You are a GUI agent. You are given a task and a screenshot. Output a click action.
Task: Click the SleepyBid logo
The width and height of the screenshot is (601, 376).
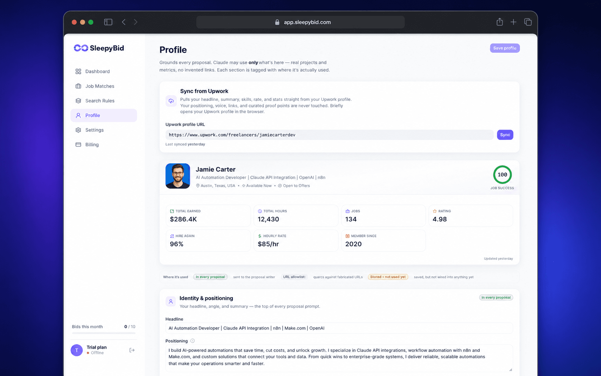pos(99,48)
